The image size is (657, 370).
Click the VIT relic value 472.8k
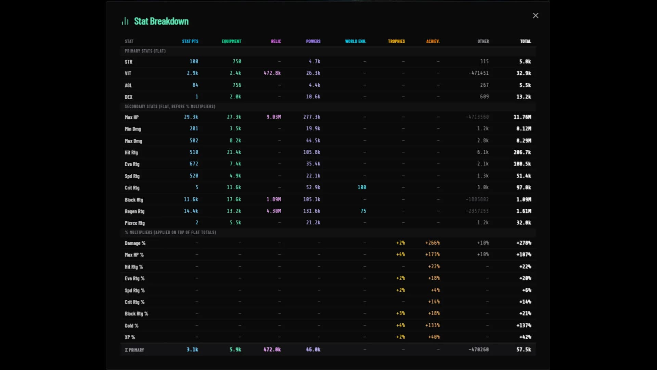[x=272, y=73]
